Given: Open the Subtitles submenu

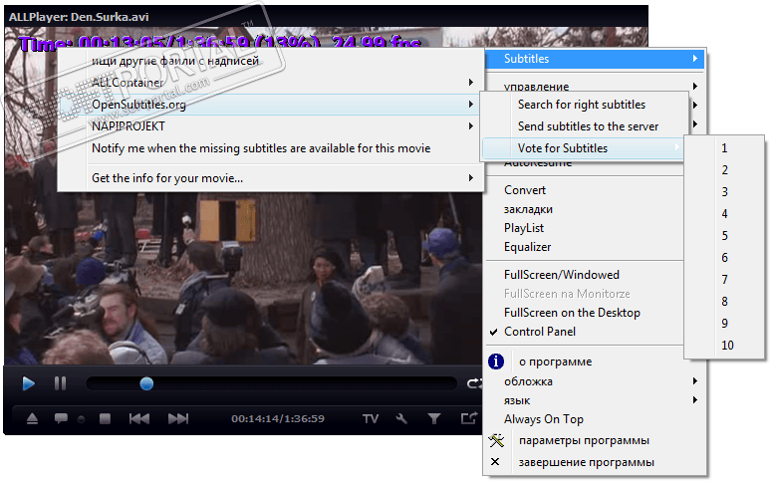Looking at the screenshot, I should (595, 59).
